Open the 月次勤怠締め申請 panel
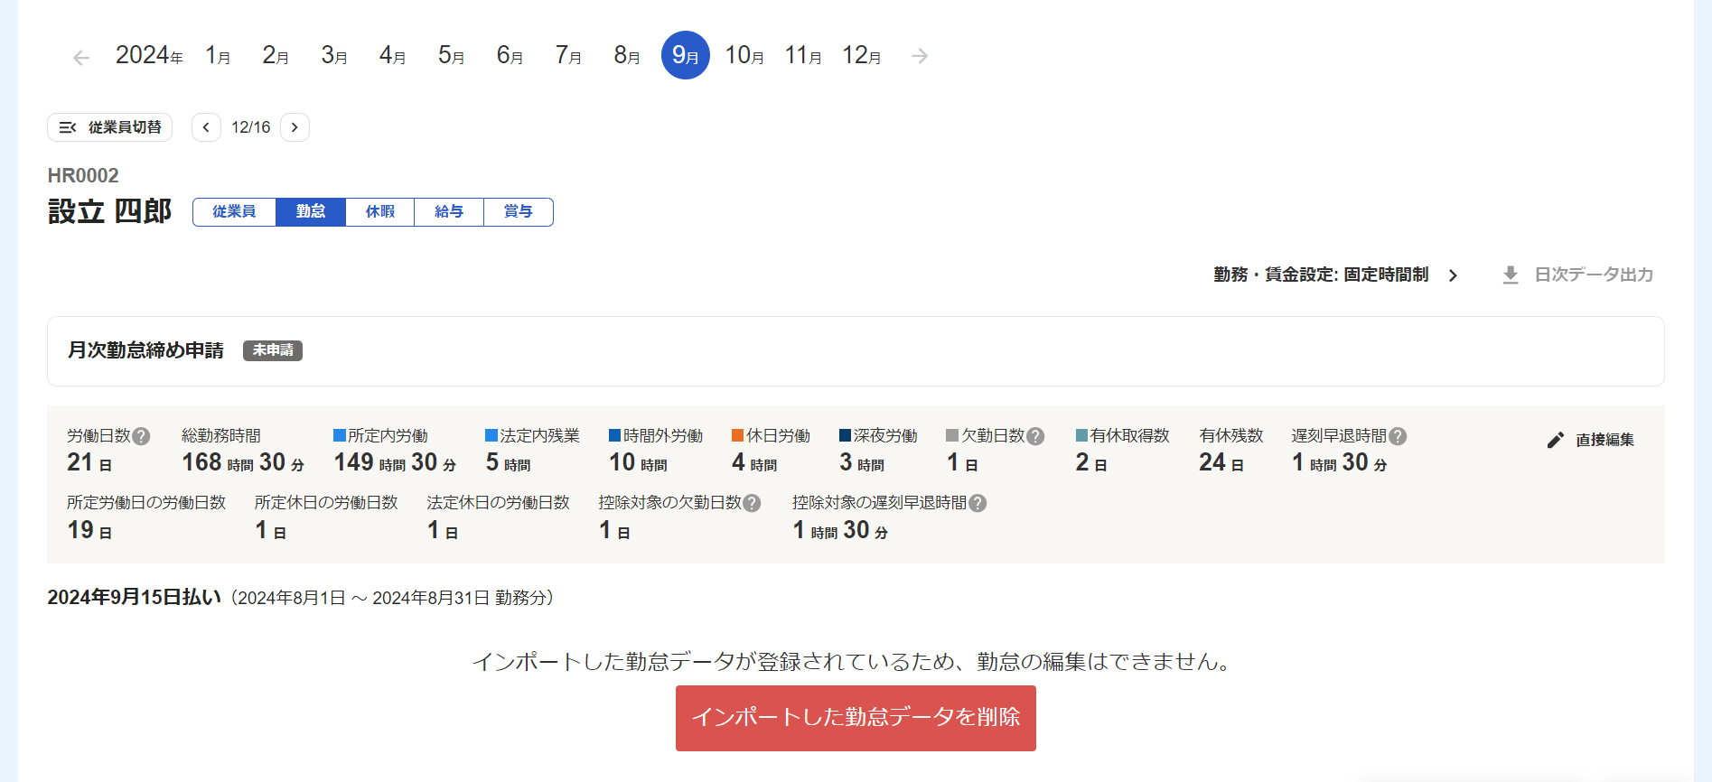This screenshot has height=782, width=1712. tap(856, 351)
